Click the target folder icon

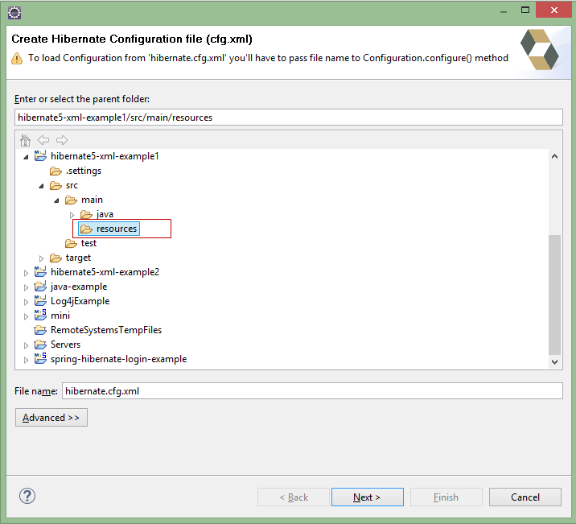click(56, 258)
